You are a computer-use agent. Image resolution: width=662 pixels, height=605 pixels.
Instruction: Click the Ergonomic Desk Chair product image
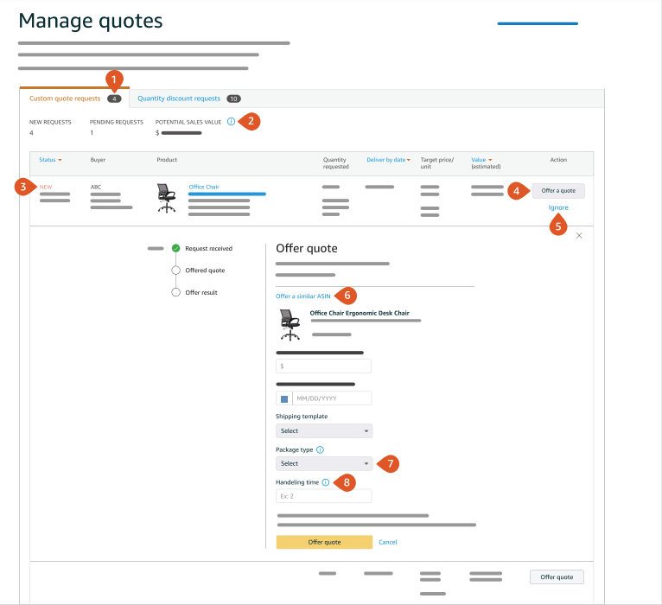pyautogui.click(x=290, y=324)
